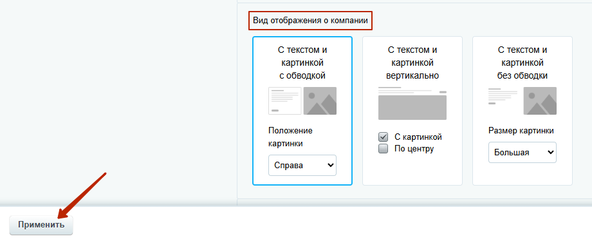Click the Положение картинки label
The width and height of the screenshot is (592, 241).
pos(291,137)
